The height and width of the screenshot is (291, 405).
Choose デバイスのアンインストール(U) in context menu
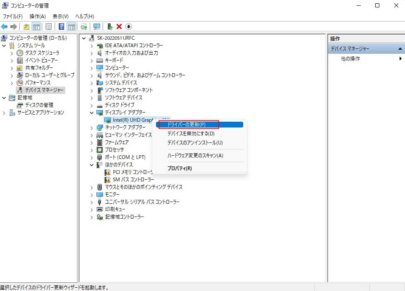(195, 143)
